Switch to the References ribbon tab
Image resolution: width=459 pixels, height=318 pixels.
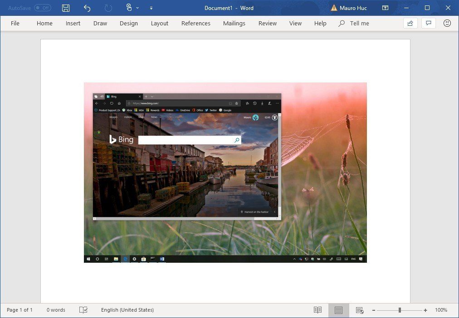195,23
